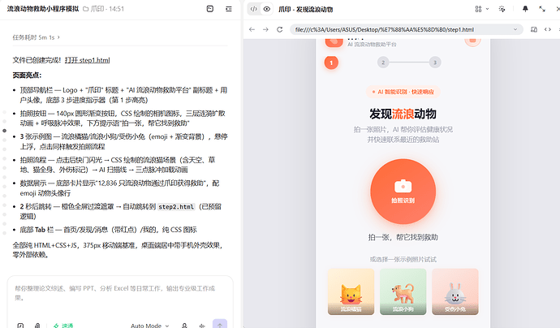Open the step1.html link

(x=88, y=60)
